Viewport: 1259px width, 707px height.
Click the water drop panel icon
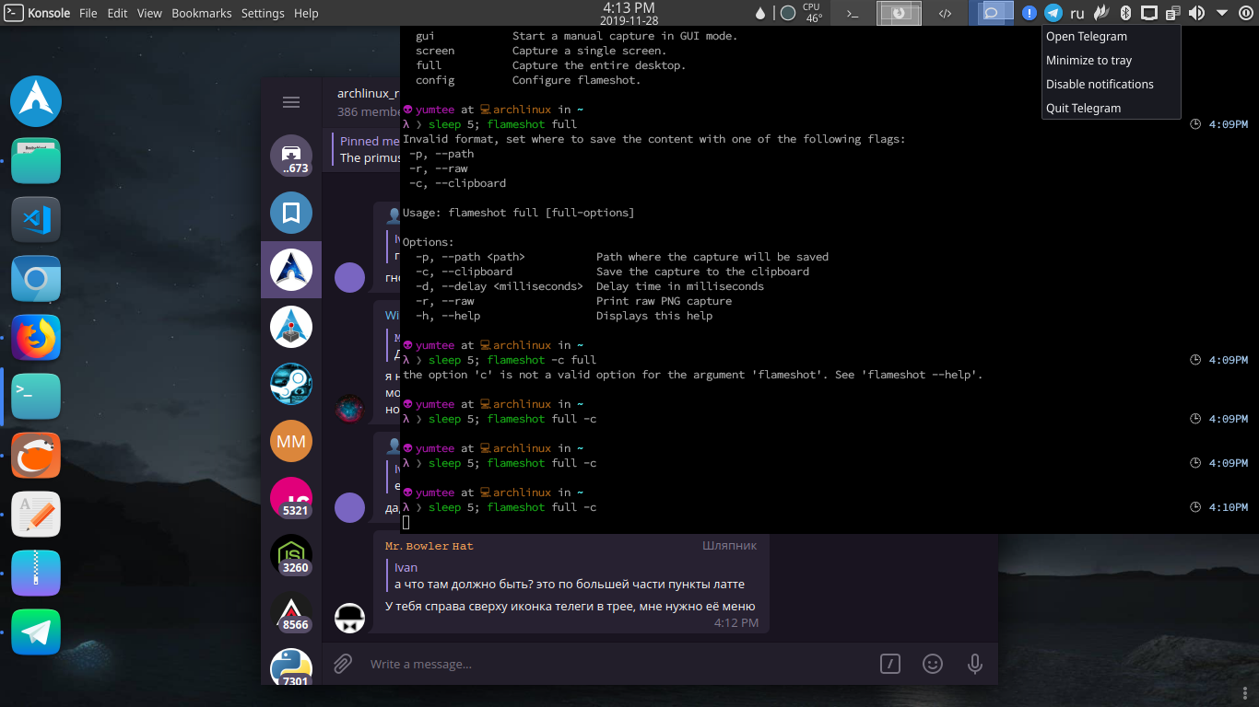tap(760, 13)
